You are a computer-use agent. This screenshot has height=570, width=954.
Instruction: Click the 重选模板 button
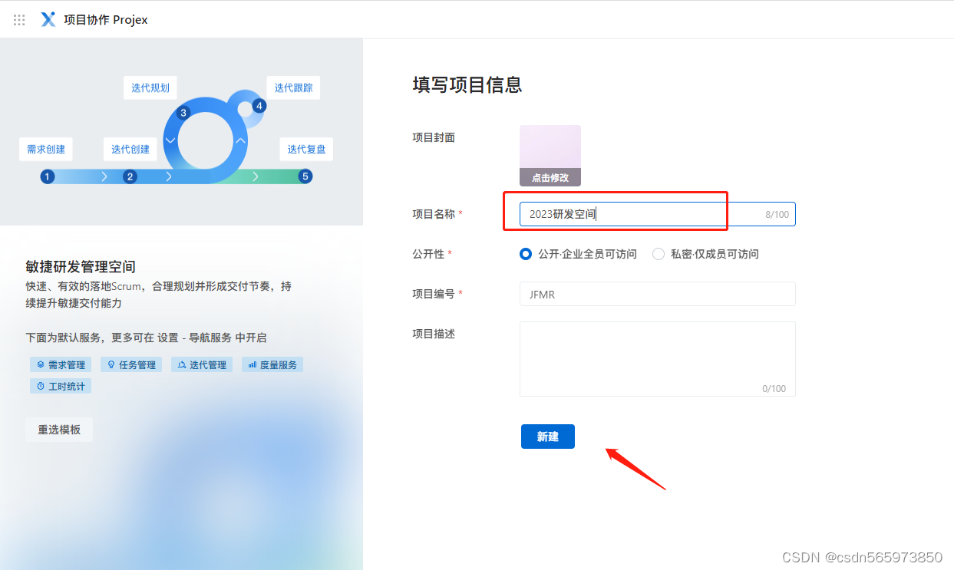coord(59,430)
